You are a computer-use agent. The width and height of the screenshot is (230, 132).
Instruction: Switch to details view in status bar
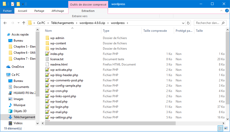click(221, 128)
